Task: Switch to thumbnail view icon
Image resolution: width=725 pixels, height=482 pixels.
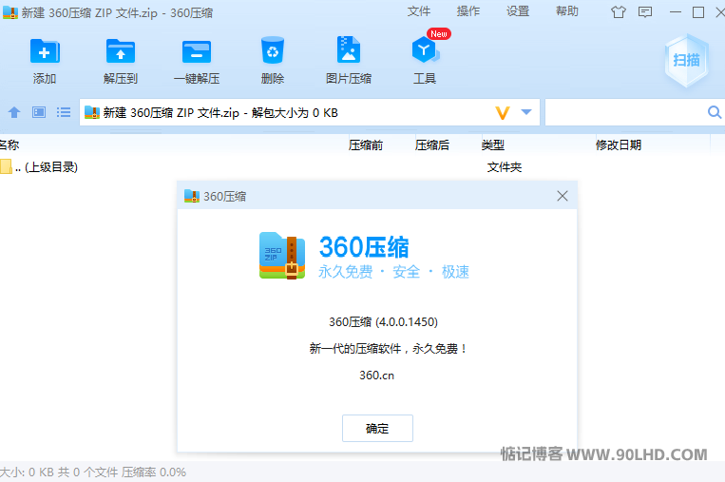Action: click(39, 112)
